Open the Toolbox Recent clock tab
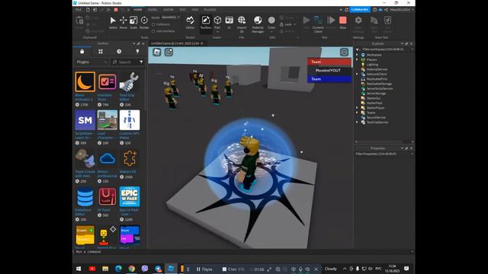Viewport: 488px width, 274px height. coord(119,52)
